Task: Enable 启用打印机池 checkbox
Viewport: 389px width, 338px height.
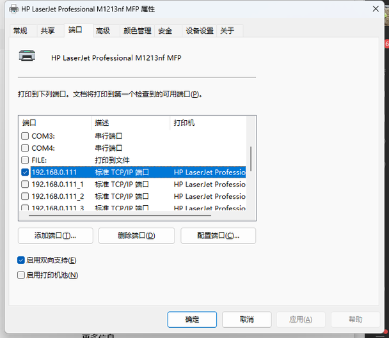Action: [x=22, y=275]
